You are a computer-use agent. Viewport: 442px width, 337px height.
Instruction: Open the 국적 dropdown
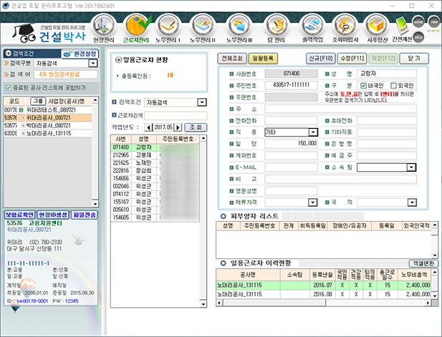point(412,202)
